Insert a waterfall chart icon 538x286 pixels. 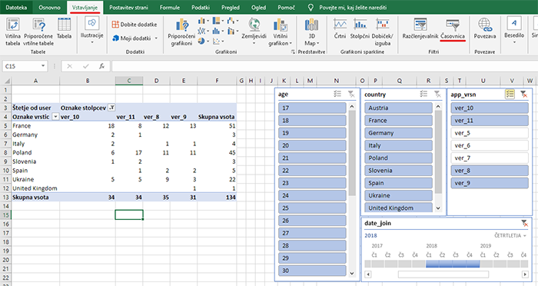(x=233, y=21)
